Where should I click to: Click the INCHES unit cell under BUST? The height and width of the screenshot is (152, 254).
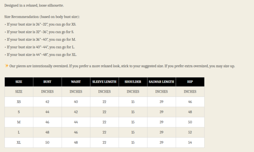point(47,92)
